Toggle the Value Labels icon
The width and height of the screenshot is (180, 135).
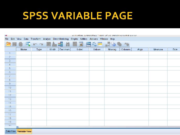pos(107,44)
